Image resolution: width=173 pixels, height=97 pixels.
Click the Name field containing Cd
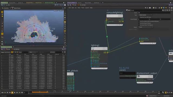(154, 13)
